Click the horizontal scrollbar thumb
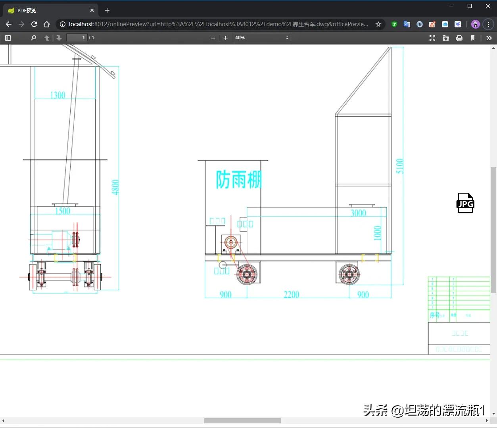The height and width of the screenshot is (428, 497). click(x=242, y=420)
